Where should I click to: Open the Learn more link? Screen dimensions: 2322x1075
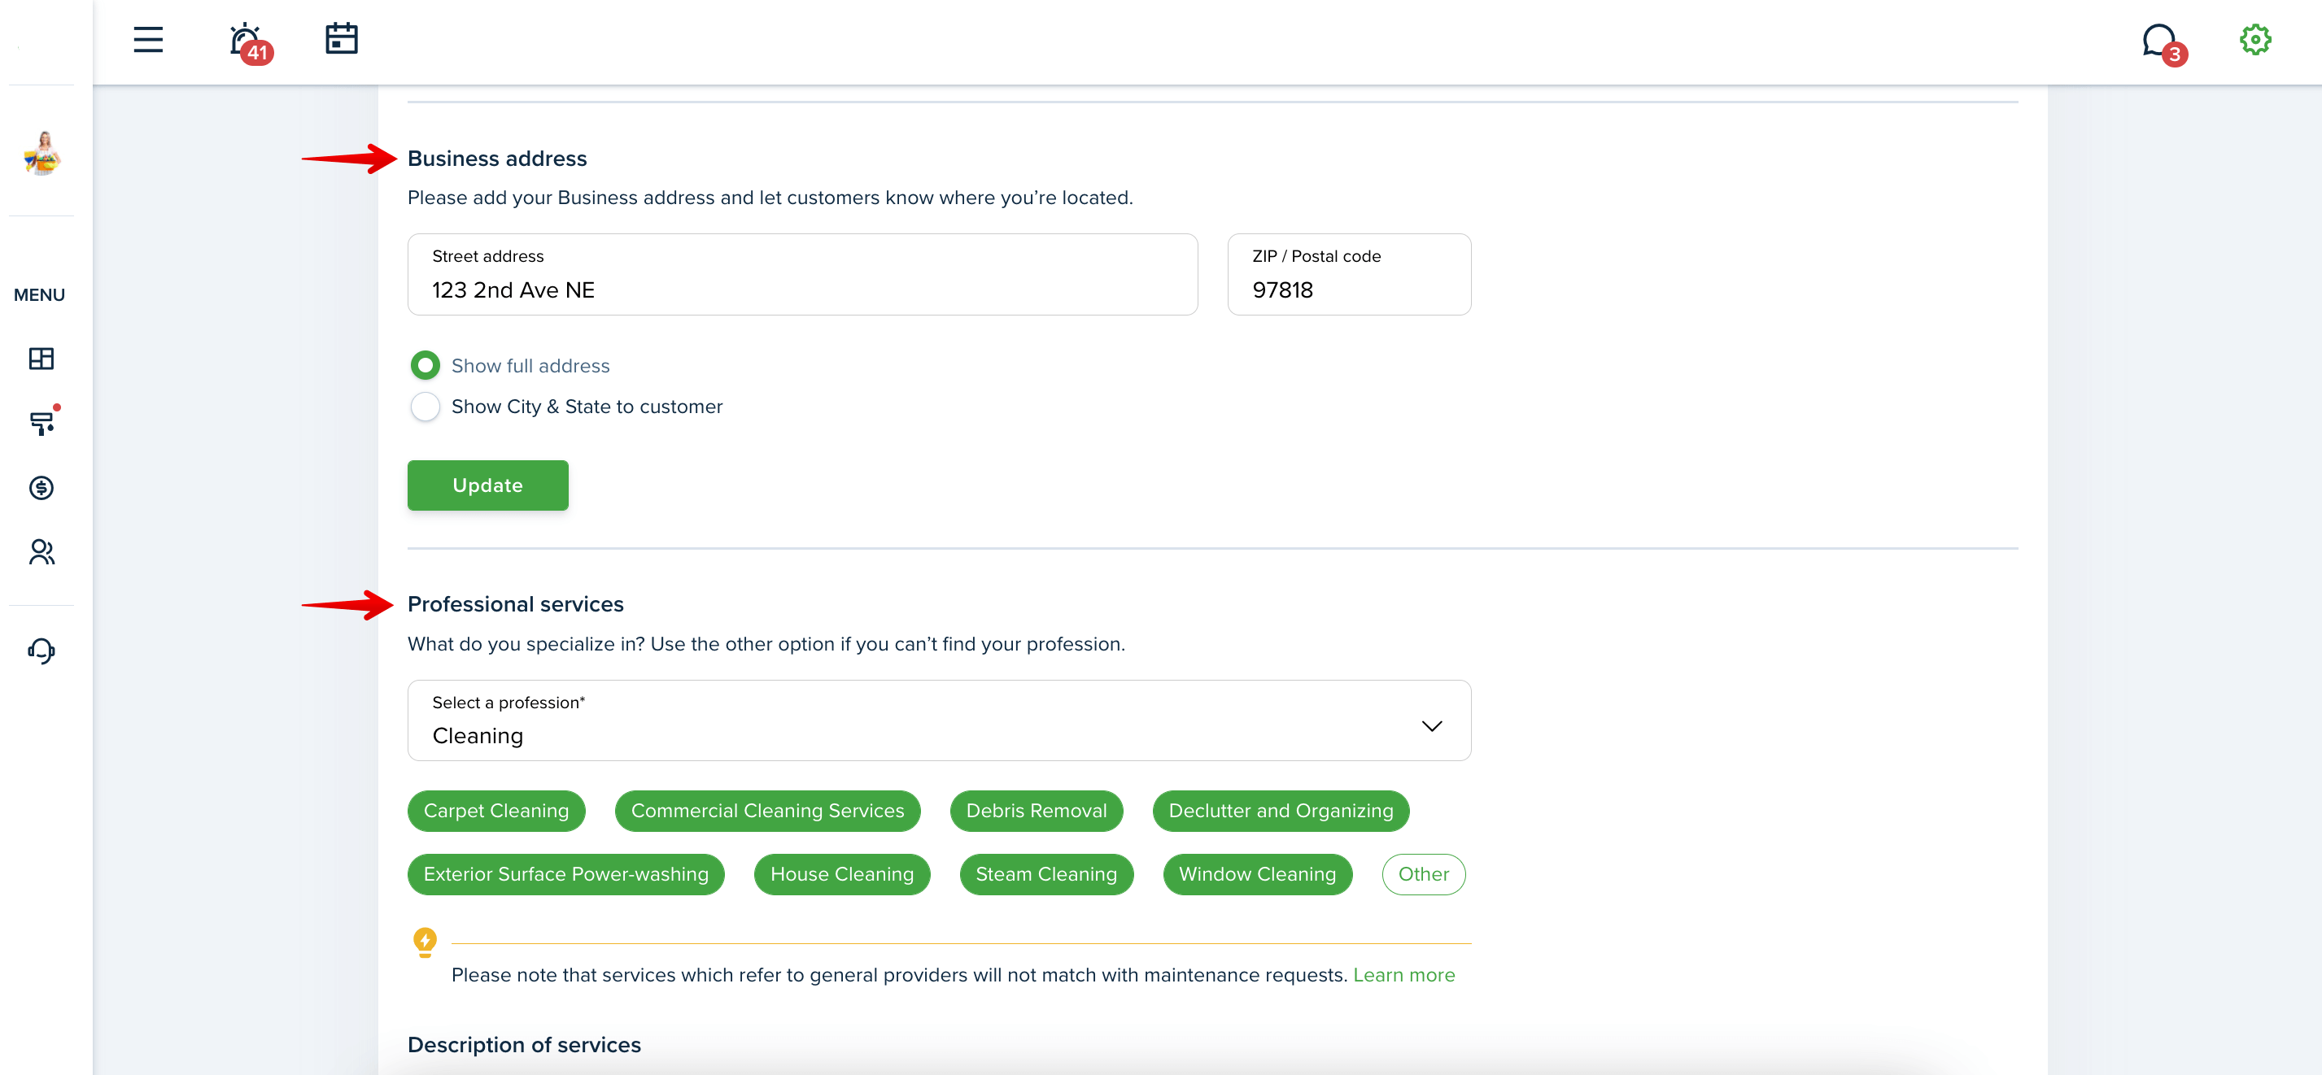[1403, 974]
